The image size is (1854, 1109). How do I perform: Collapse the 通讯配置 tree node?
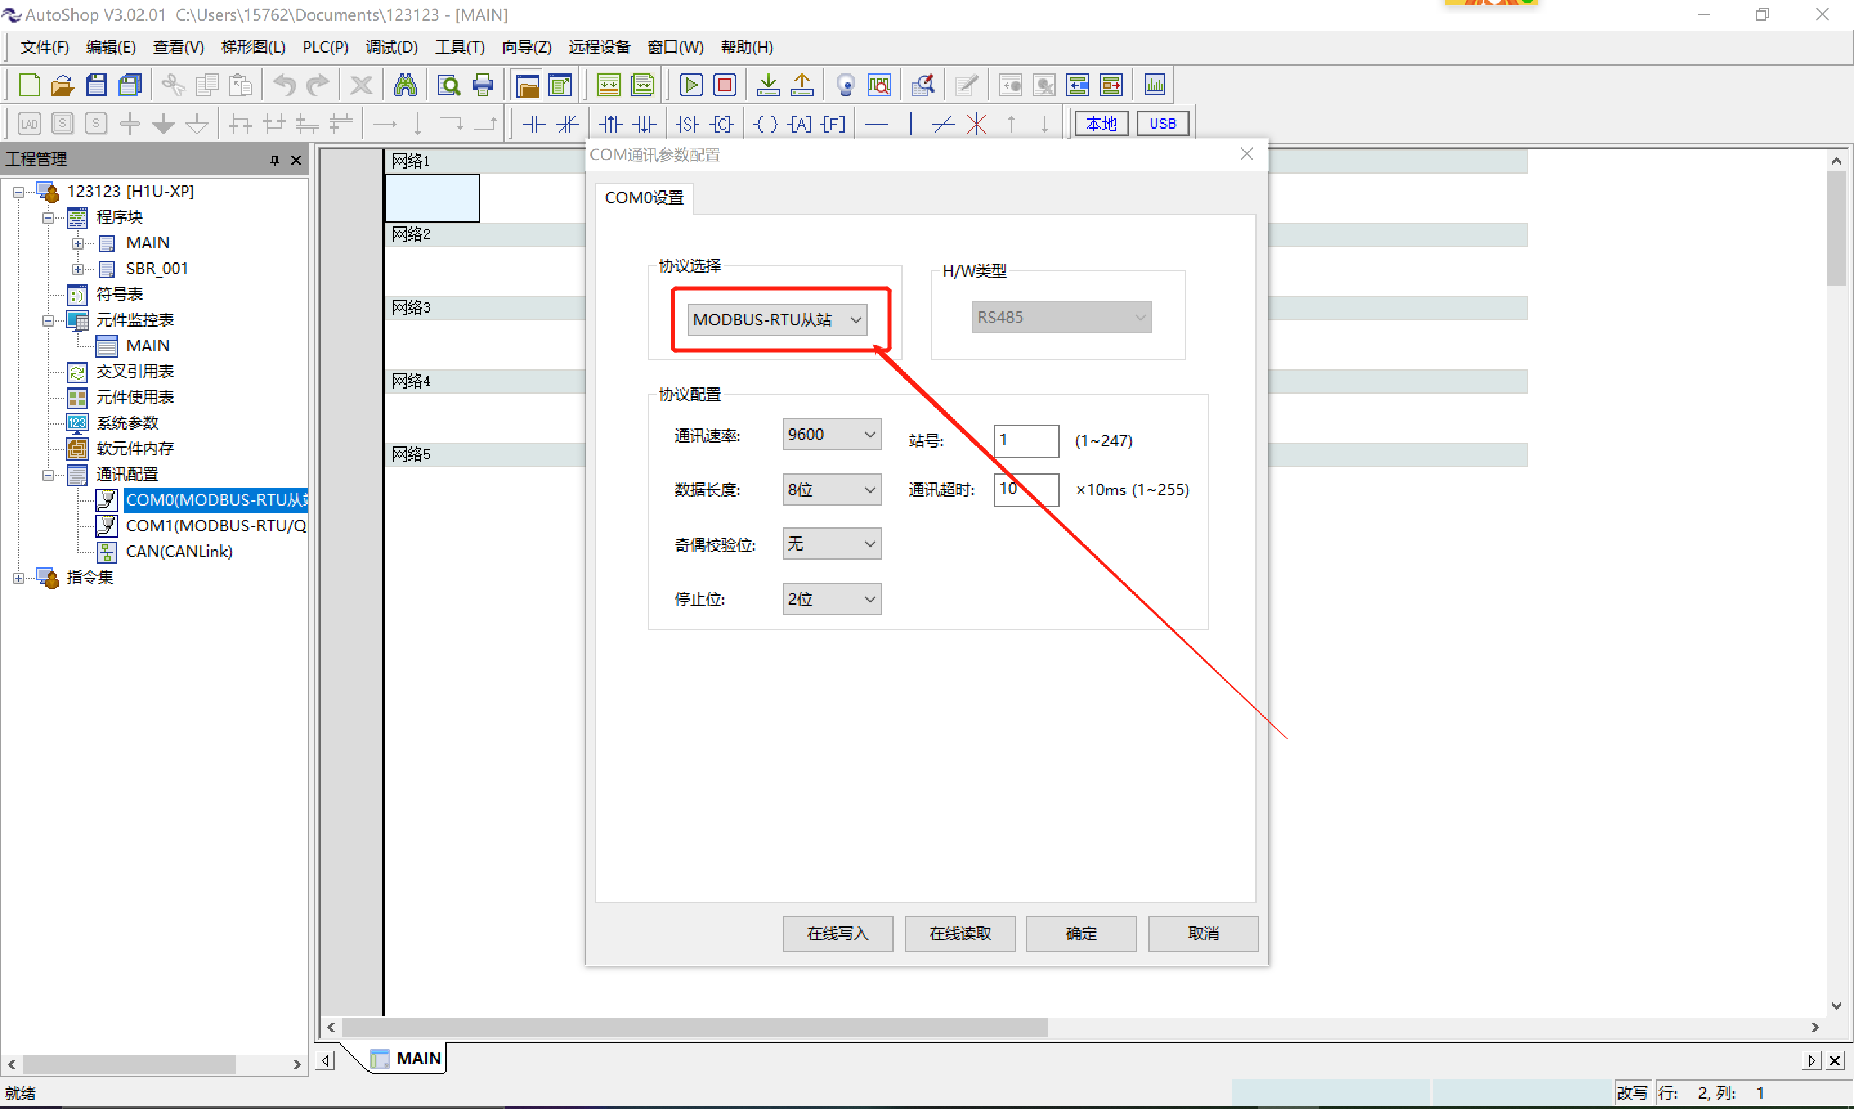pos(48,475)
